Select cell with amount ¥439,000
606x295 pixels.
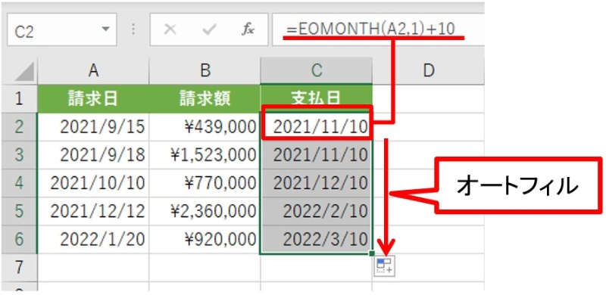(x=205, y=127)
